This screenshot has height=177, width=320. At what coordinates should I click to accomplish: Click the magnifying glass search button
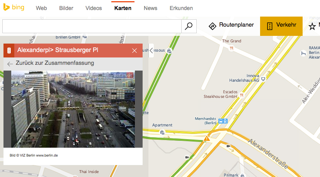[x=189, y=26]
